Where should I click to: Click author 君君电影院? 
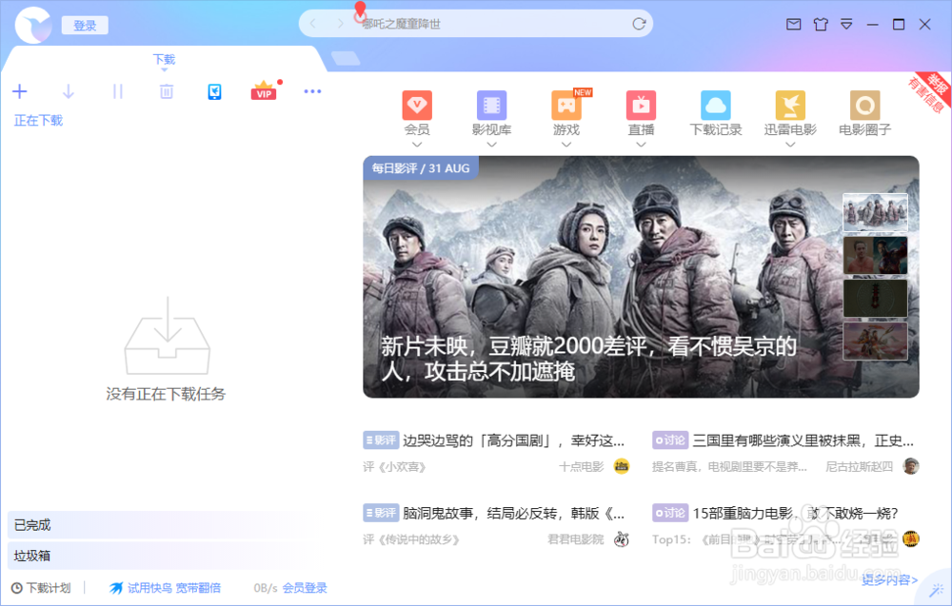[x=576, y=539]
